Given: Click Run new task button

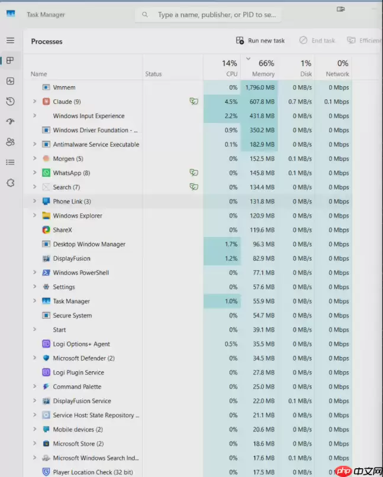Looking at the screenshot, I should point(260,40).
